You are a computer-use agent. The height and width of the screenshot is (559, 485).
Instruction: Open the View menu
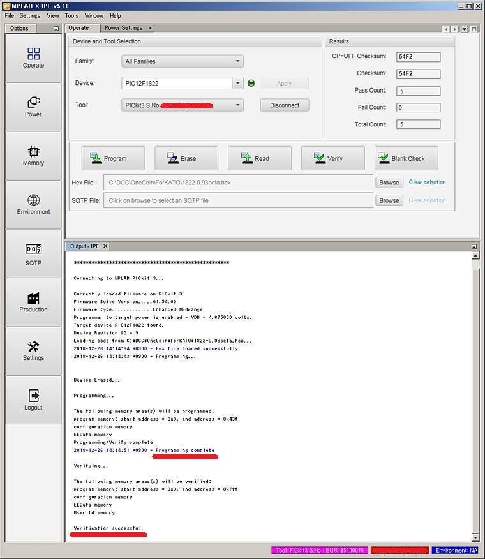[x=53, y=16]
